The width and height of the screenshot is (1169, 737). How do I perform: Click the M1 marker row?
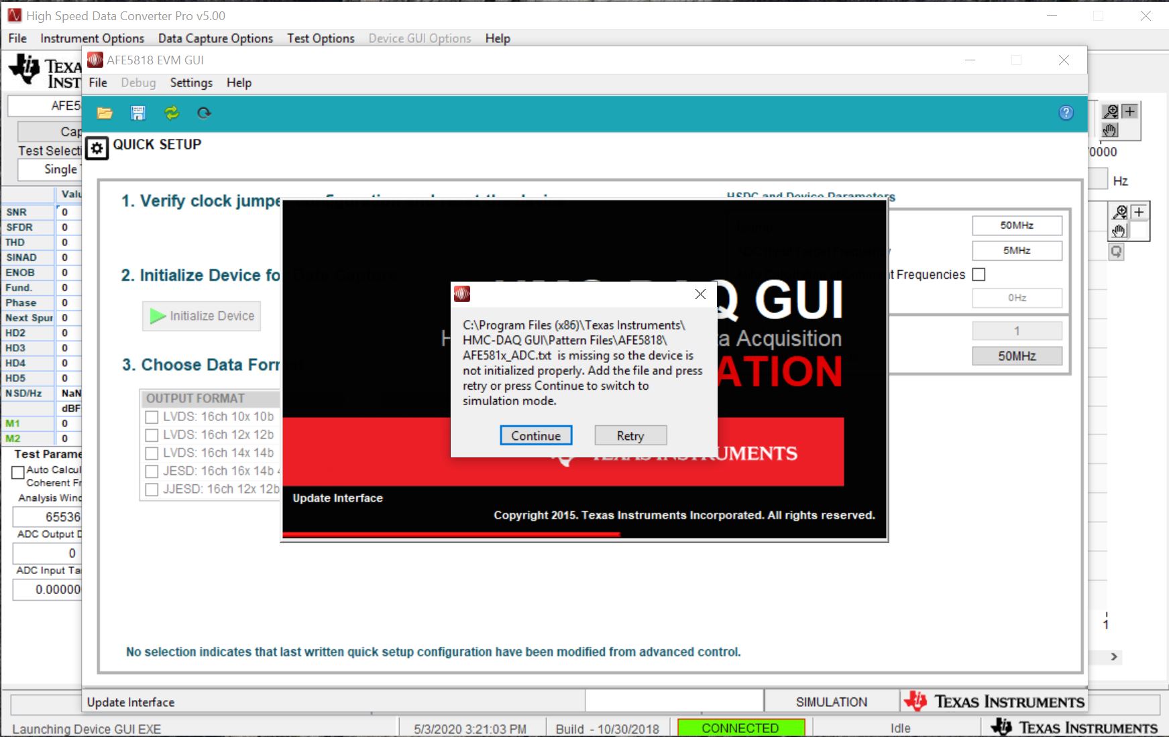[42, 423]
